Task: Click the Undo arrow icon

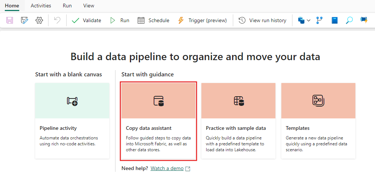Action: [57, 20]
